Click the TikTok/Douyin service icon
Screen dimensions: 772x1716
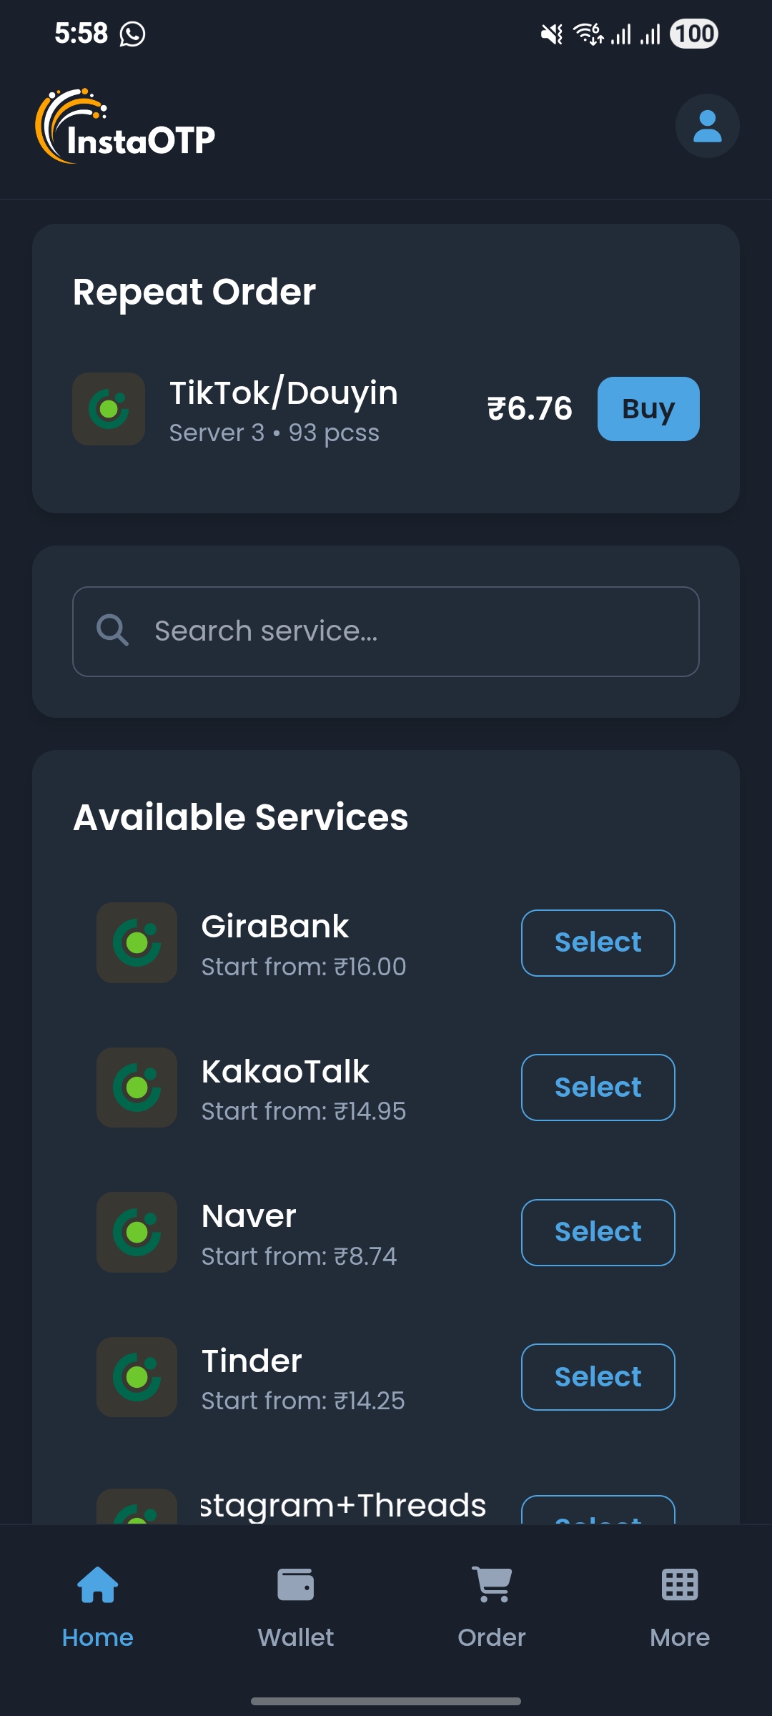[109, 409]
